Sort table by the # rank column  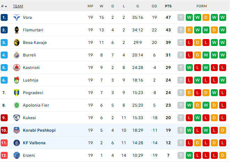[3, 6]
